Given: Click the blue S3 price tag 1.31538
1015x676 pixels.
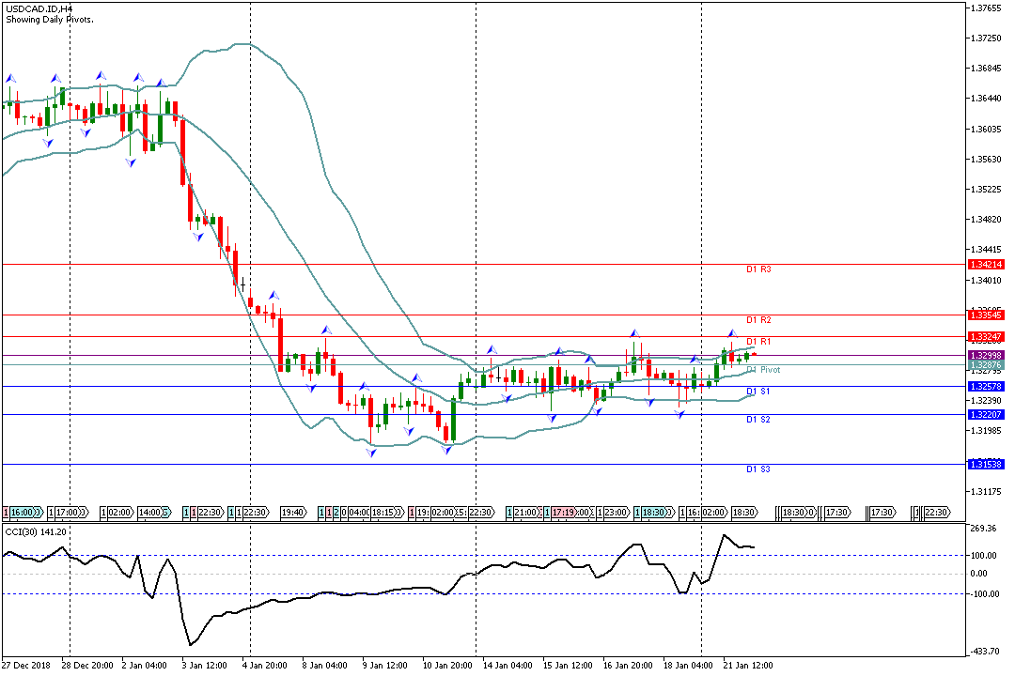Looking at the screenshot, I should click(986, 465).
